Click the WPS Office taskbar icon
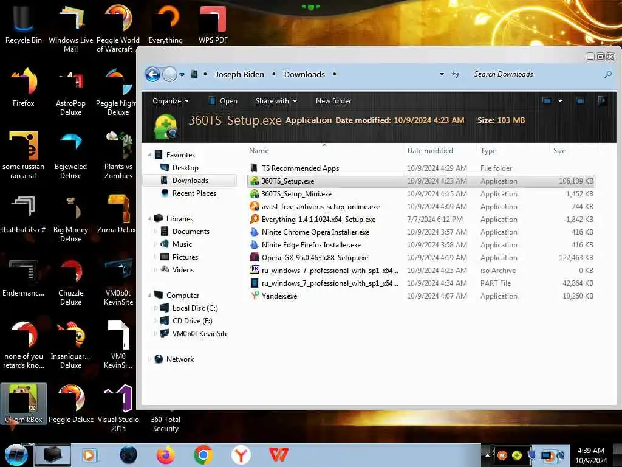The height and width of the screenshot is (467, 622). tap(278, 455)
